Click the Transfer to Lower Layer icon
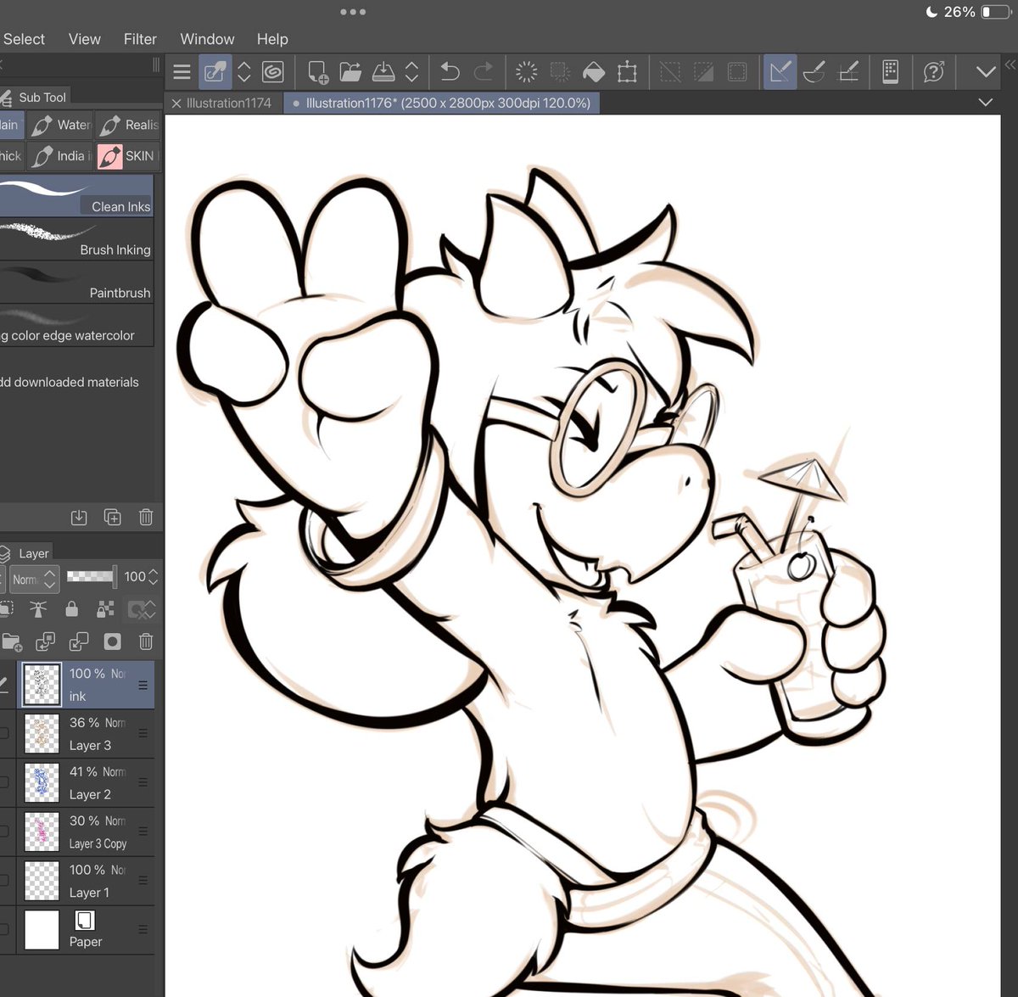Screen dimensions: 1018x997 (45, 641)
